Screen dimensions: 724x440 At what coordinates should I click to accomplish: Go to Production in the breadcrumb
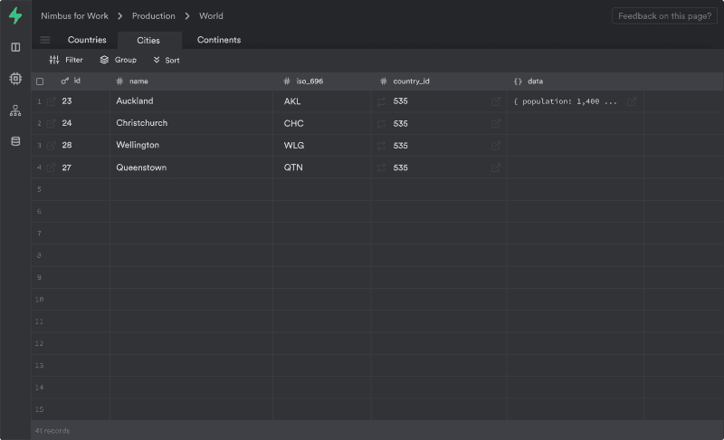153,16
